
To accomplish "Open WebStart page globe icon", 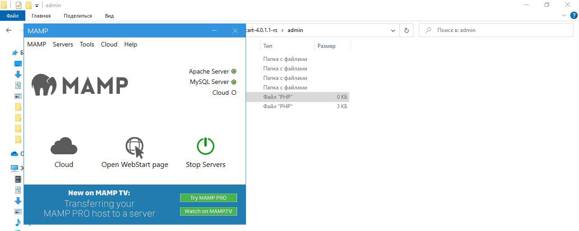I will tap(134, 147).
